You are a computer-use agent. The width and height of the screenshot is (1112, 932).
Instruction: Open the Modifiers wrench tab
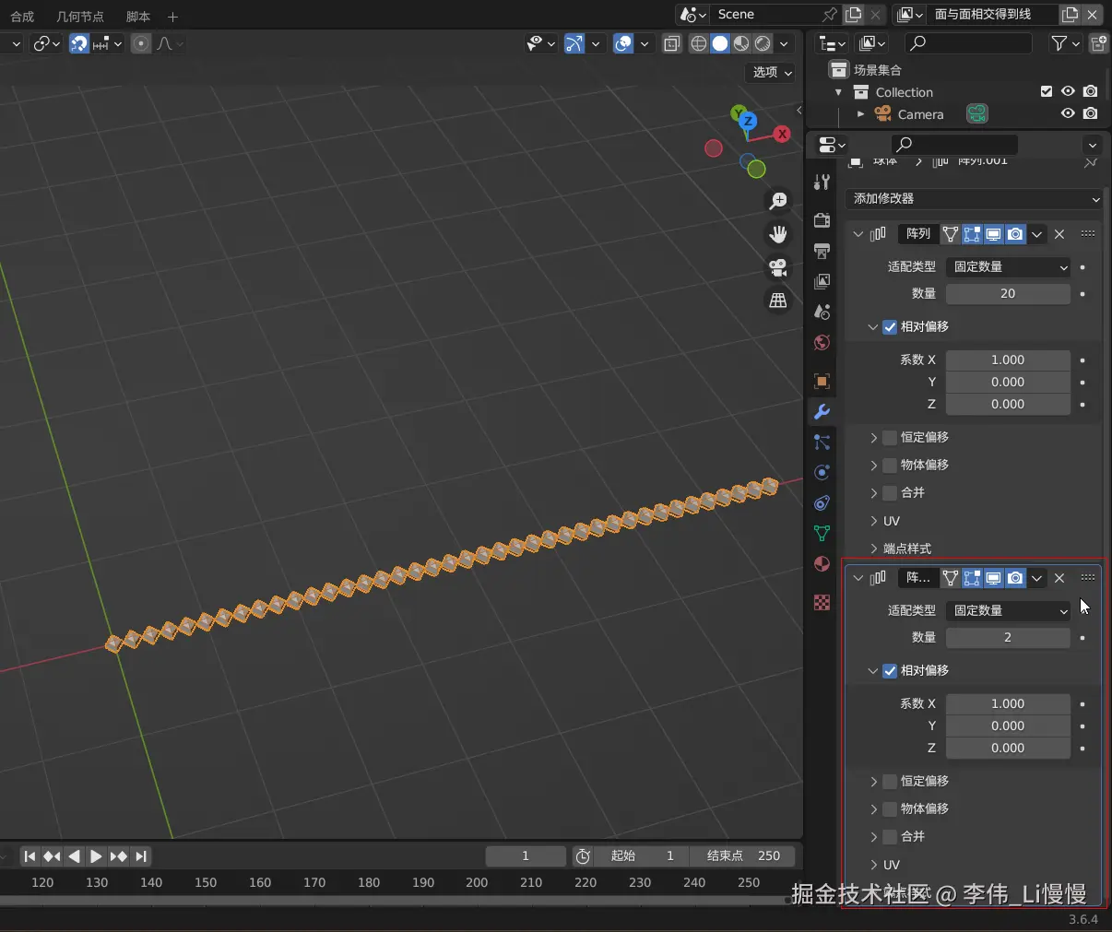point(822,411)
